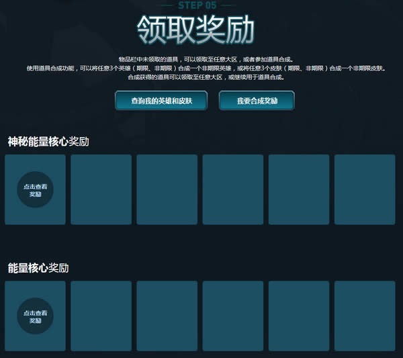Viewport: 403px width, 358px height.
Task: Click description line starting with 物品栏中未领取的道具
Action: 201,60
